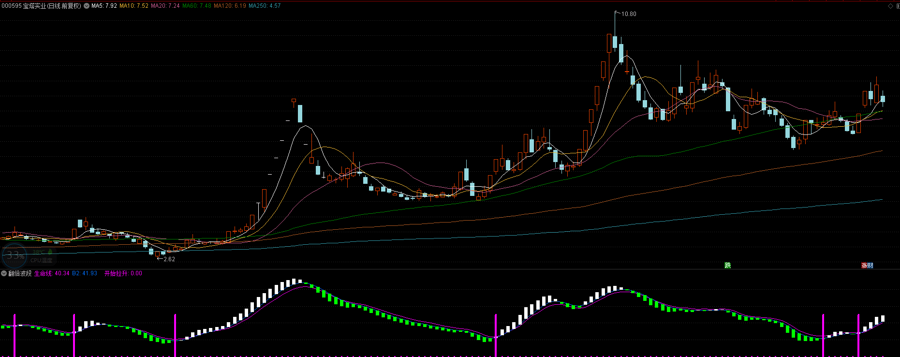Select the MA5: 7.92 label
The image size is (900, 357).
(x=104, y=6)
